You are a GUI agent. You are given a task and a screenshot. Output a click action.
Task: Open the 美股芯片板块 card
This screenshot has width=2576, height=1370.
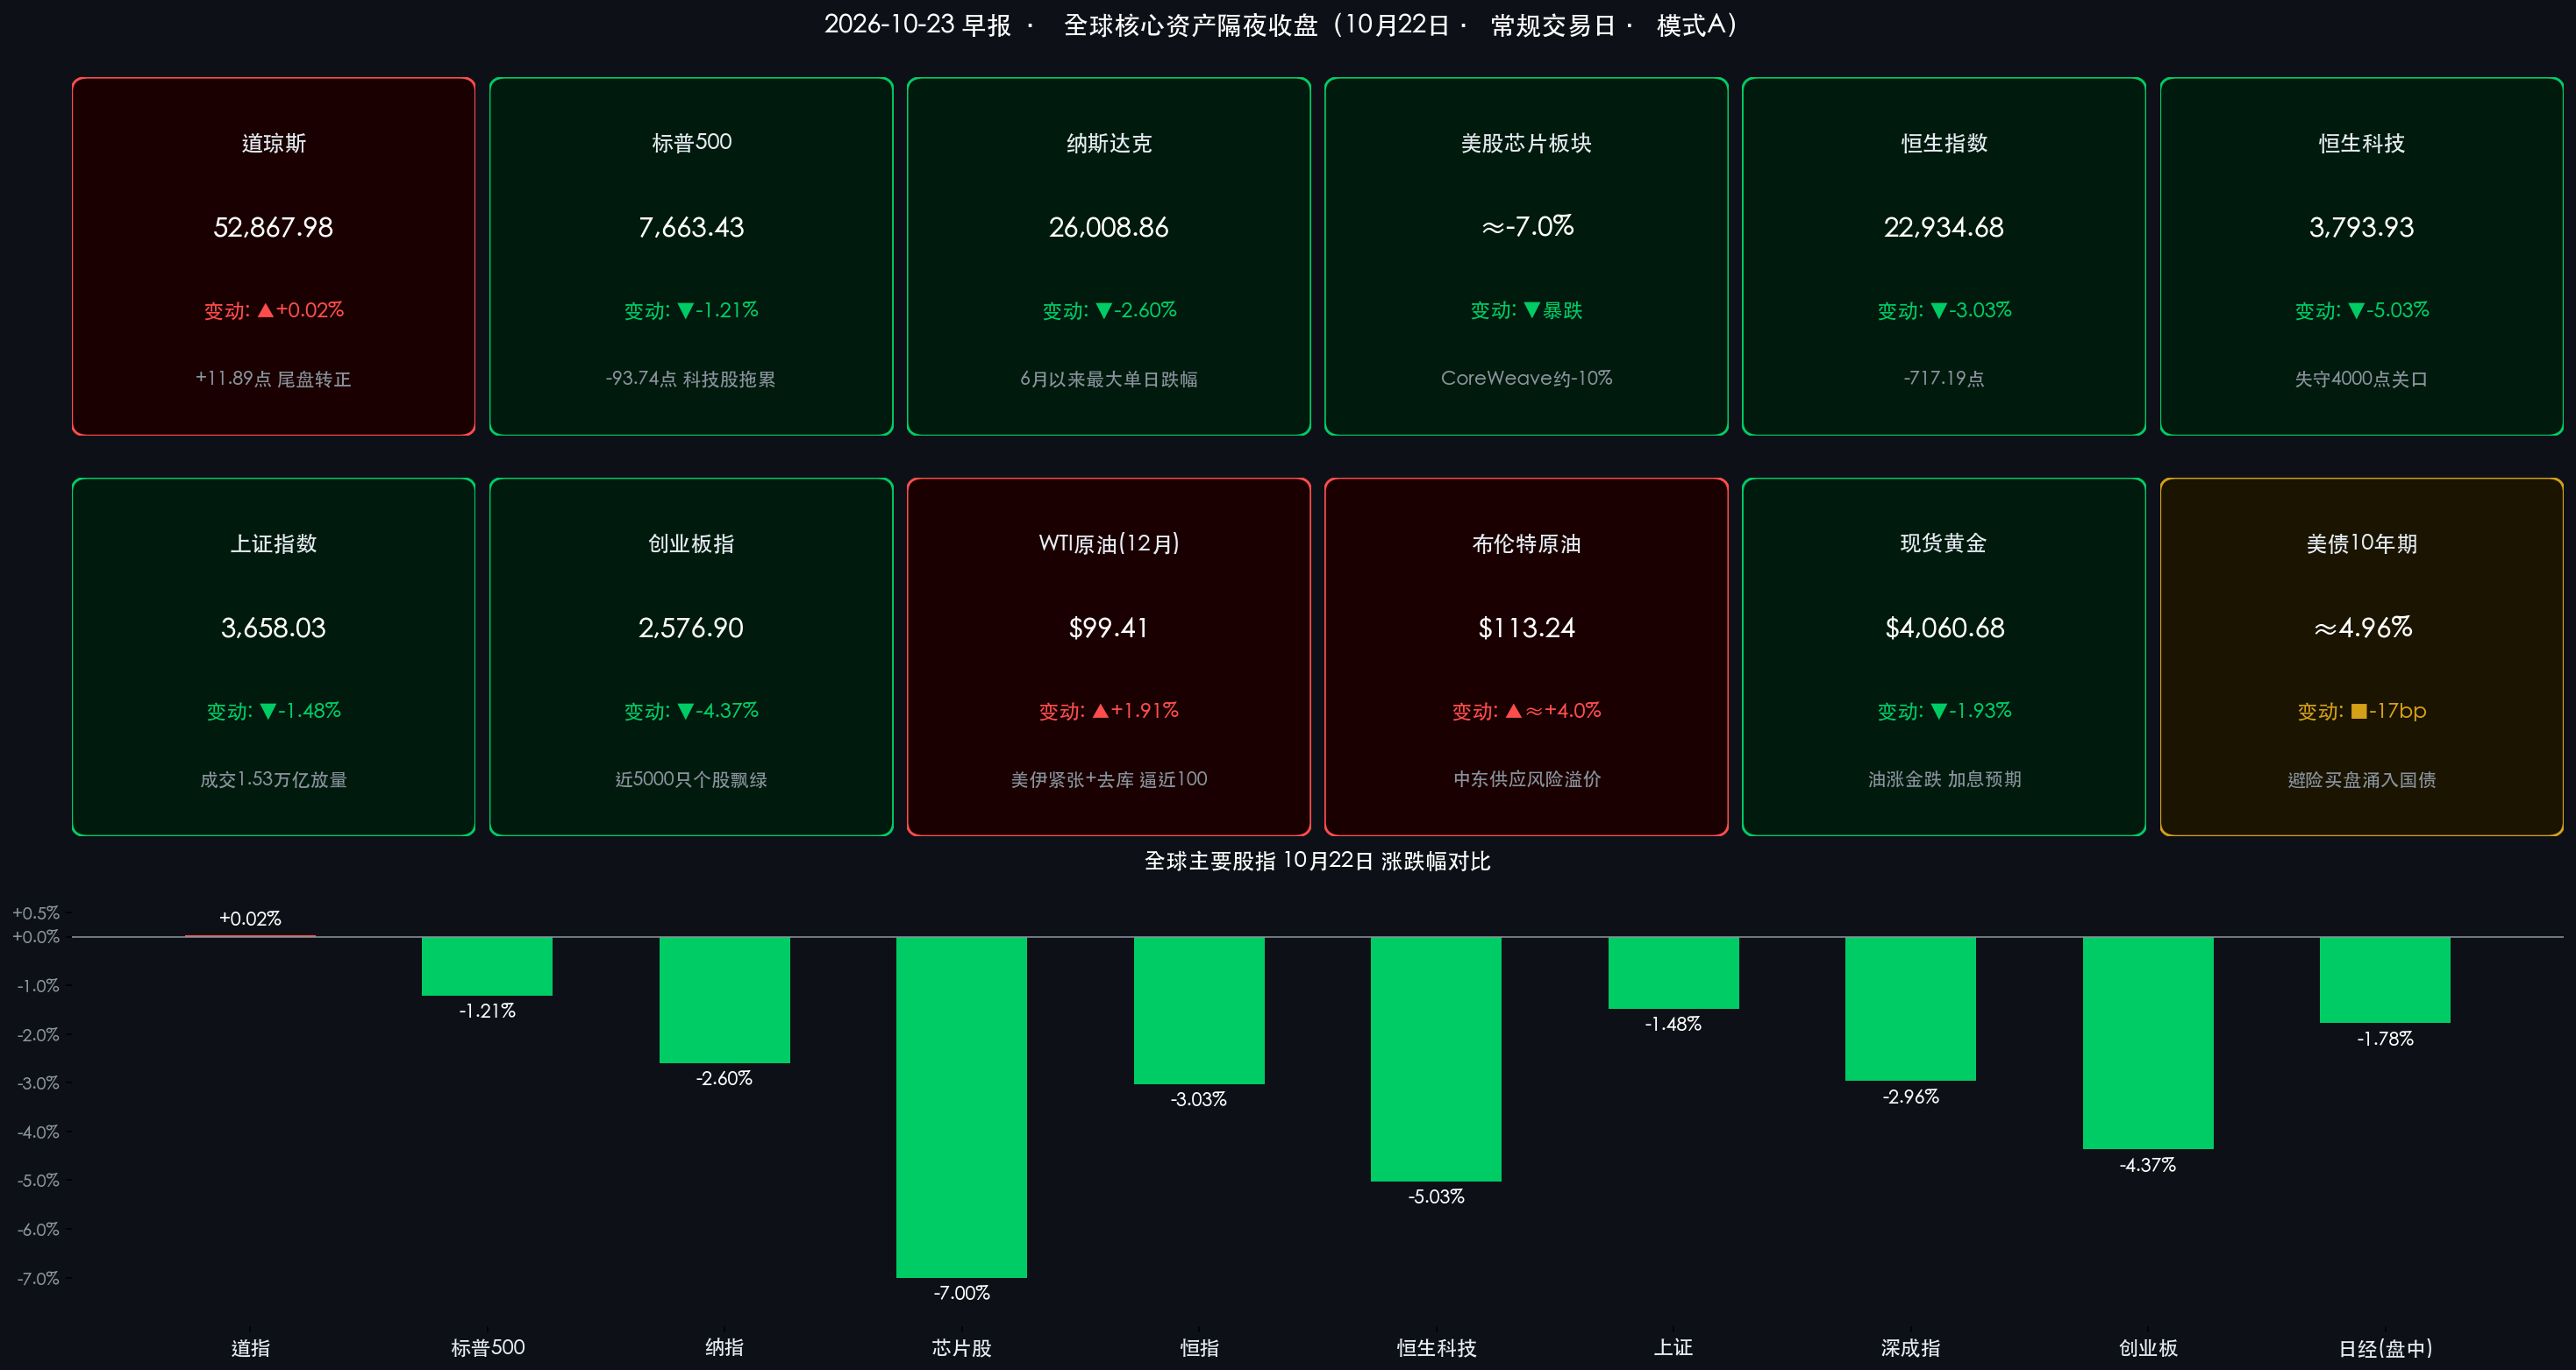[x=1526, y=256]
